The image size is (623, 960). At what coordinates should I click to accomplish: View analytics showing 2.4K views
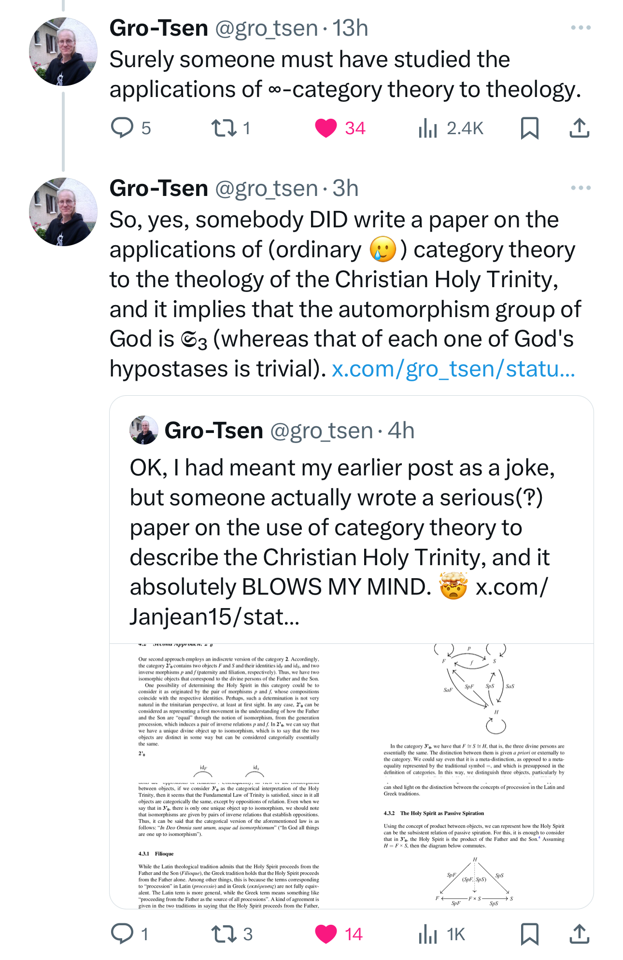click(428, 128)
